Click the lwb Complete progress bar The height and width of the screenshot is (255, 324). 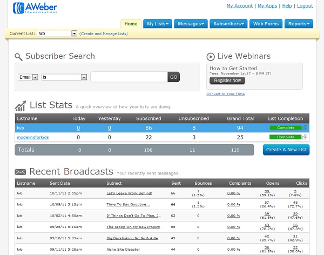[286, 128]
